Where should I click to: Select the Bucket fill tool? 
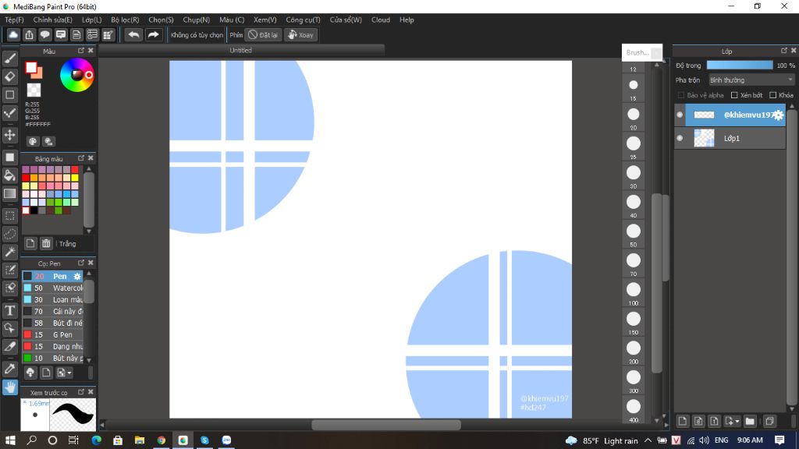(9, 175)
